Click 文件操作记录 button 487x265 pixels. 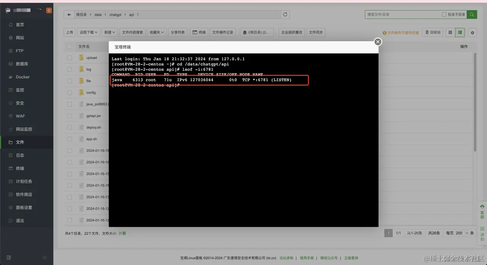[223, 32]
